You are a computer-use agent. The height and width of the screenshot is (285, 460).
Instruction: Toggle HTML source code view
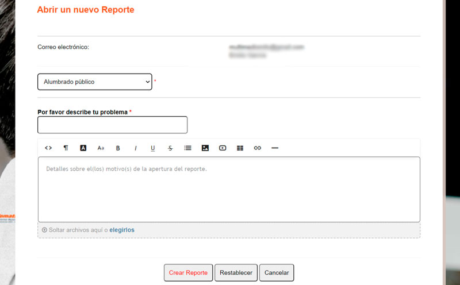[48, 148]
